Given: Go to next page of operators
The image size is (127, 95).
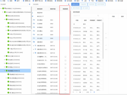Looking at the screenshot, I should click(91, 92).
